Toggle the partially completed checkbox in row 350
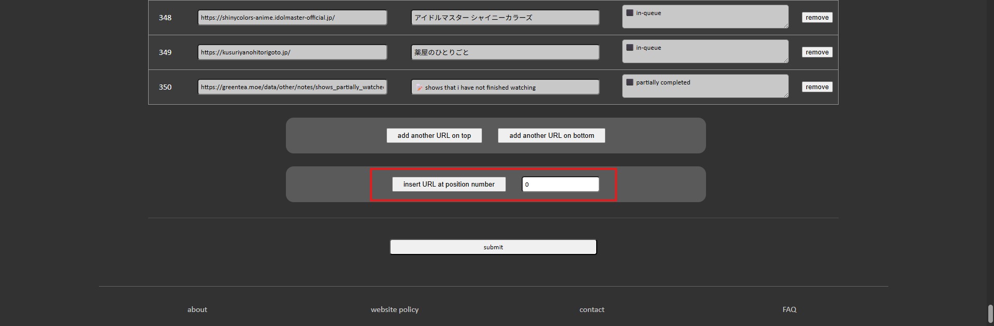This screenshot has height=326, width=994. (x=629, y=82)
